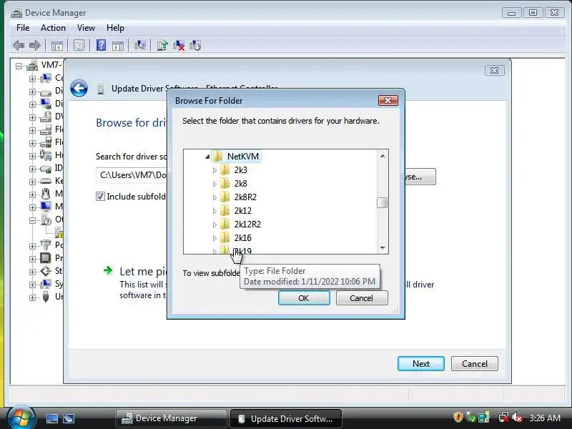Viewport: 572px width, 429px height.
Task: Click Show/Hide Console Tree toolbar icon
Action: coord(57,46)
